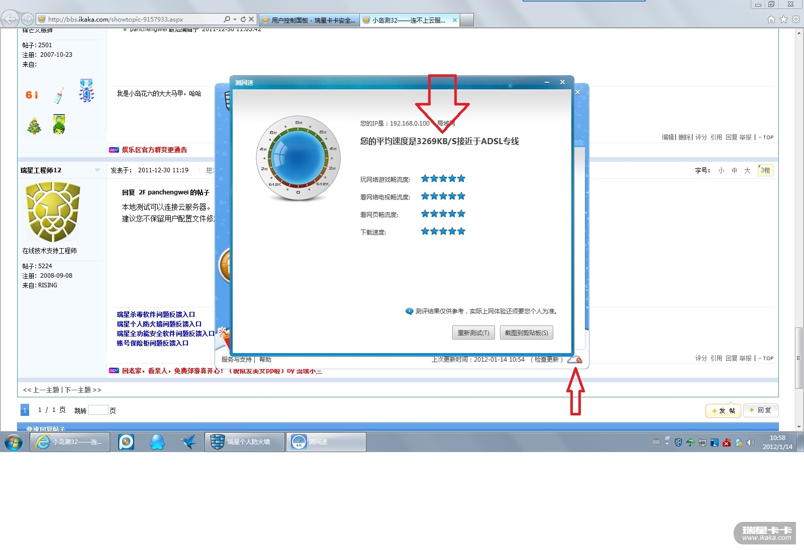Image resolution: width=804 pixels, height=550 pixels.
Task: Open the 瑞星杀毒软件问题反馈入口 link
Action: [x=156, y=314]
